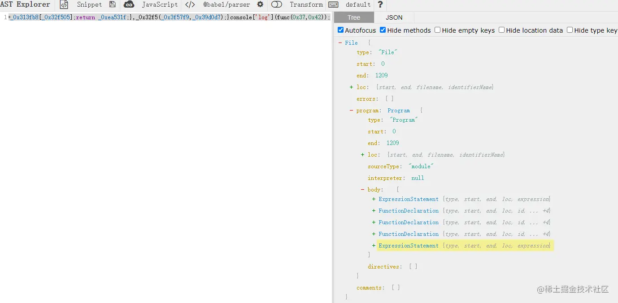Click the Transform label

(306, 4)
